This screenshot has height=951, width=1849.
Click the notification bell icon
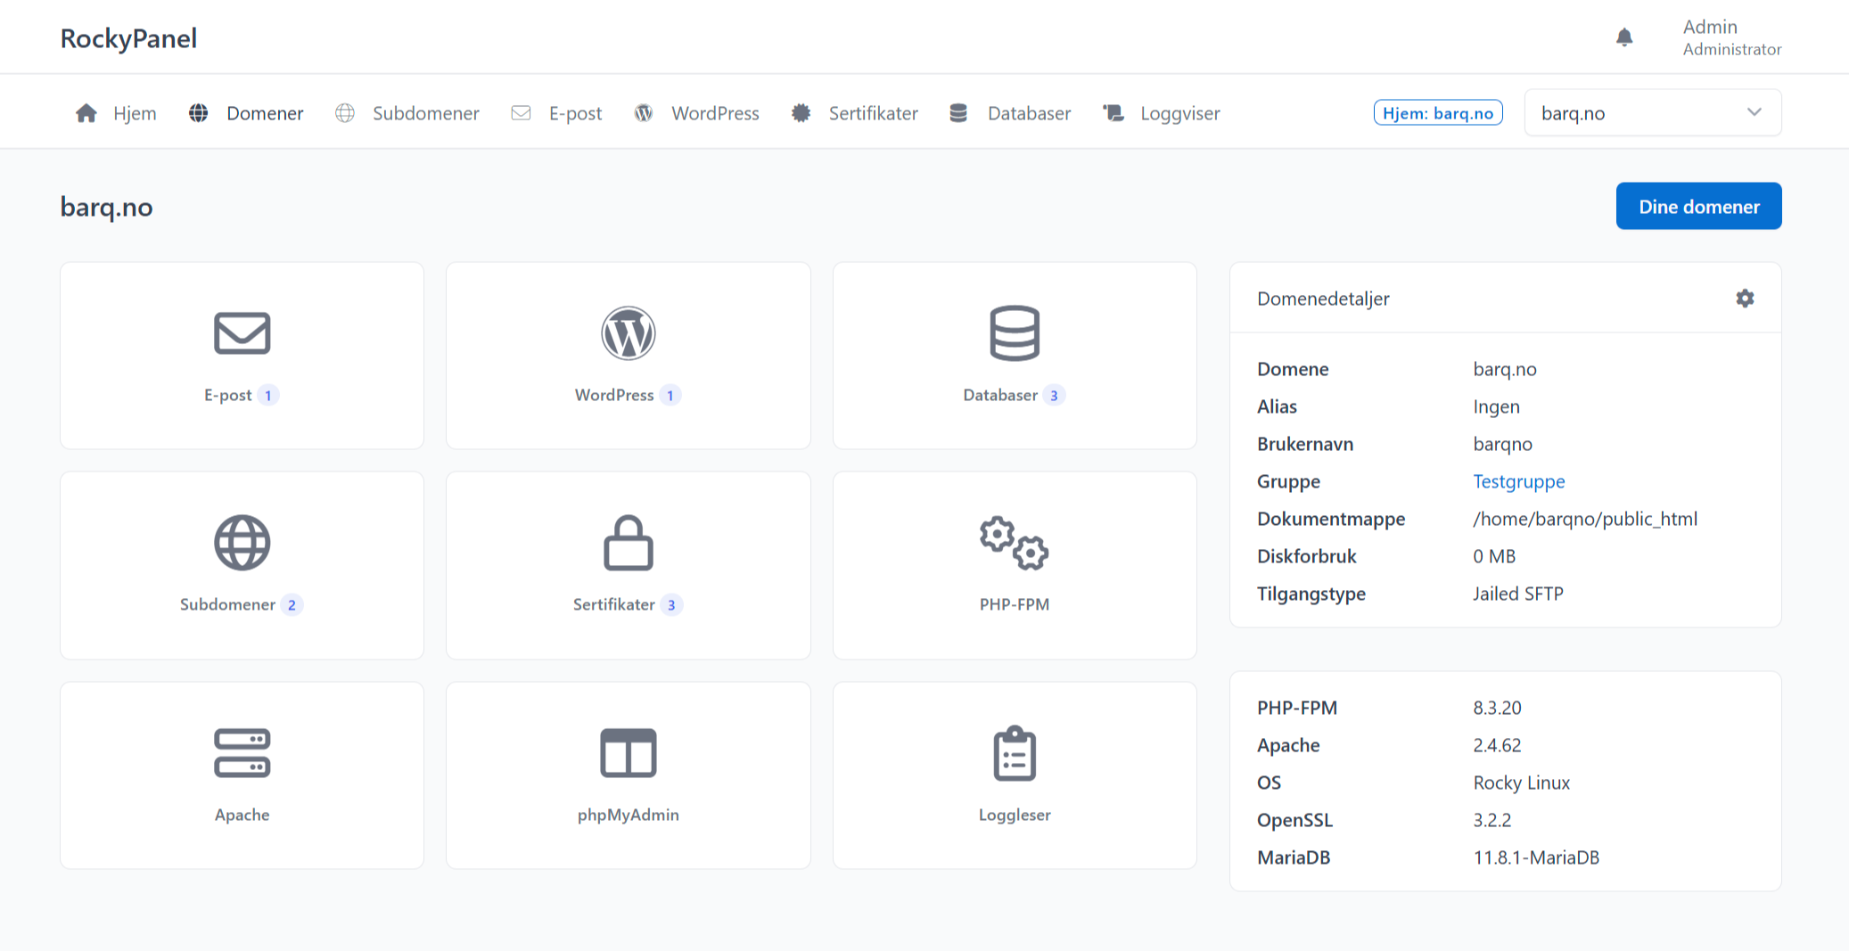pyautogui.click(x=1624, y=37)
